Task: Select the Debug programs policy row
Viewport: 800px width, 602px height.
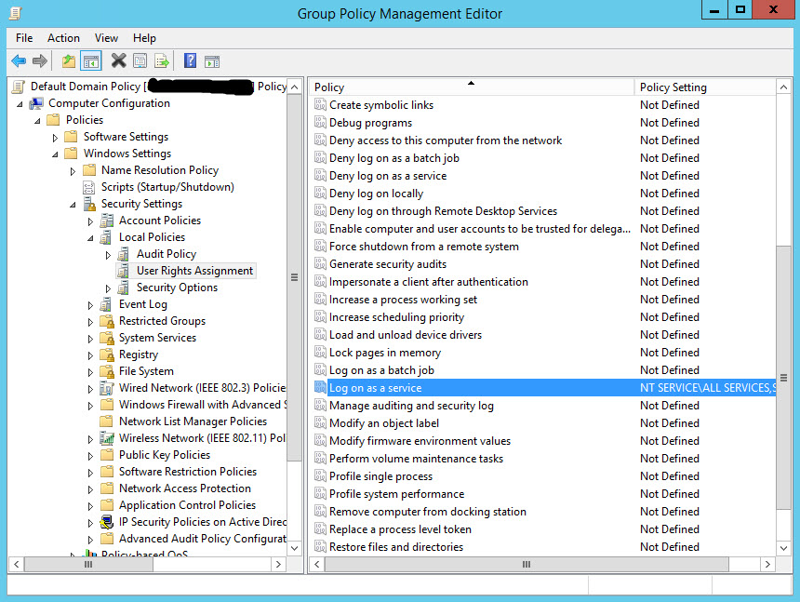Action: [x=370, y=123]
